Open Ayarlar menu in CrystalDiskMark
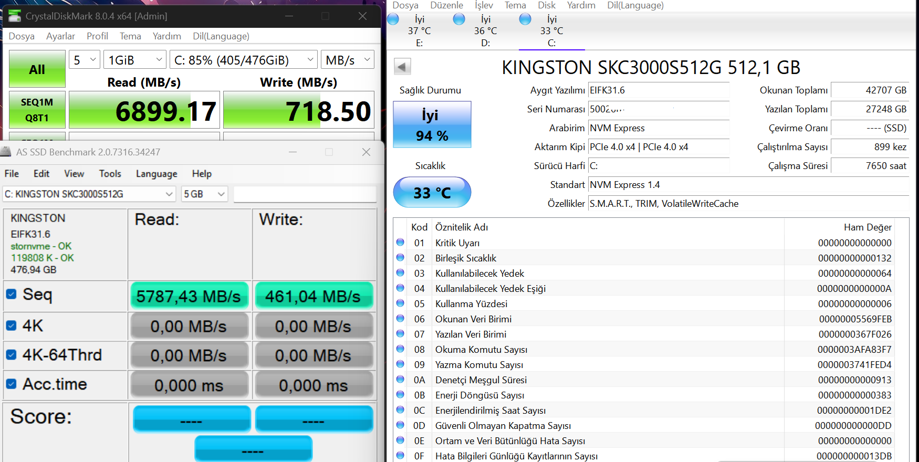Image resolution: width=919 pixels, height=462 pixels. click(x=60, y=36)
